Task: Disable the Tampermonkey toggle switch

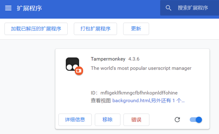Action: [x=196, y=120]
